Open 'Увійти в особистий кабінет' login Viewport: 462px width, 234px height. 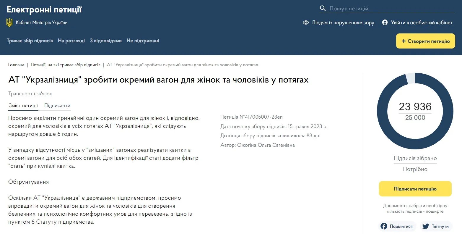[x=422, y=22]
